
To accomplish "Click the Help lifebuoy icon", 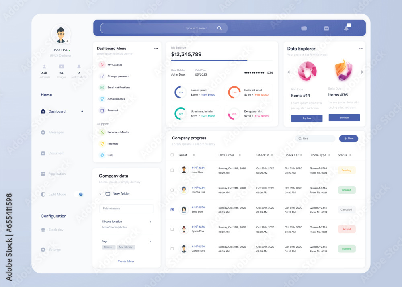I will [102, 155].
